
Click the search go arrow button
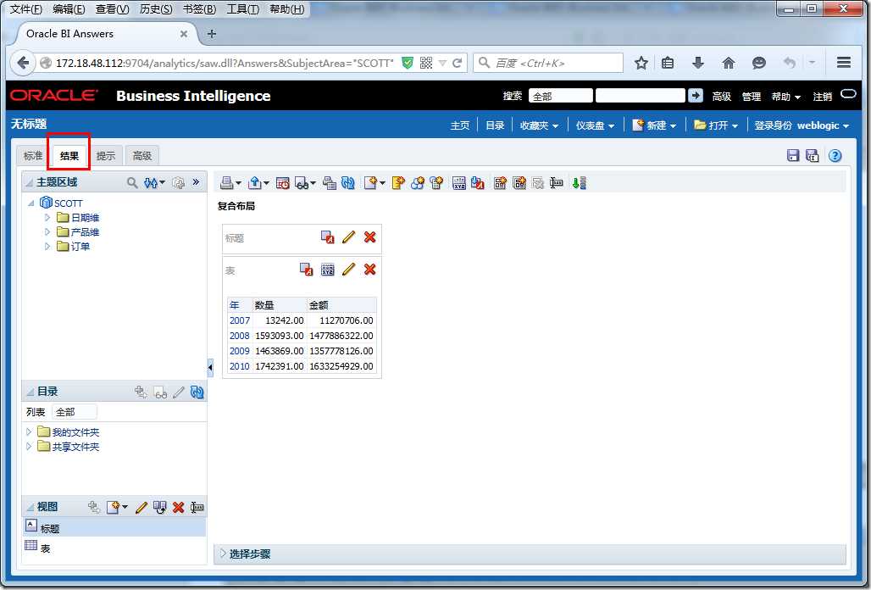[x=696, y=96]
